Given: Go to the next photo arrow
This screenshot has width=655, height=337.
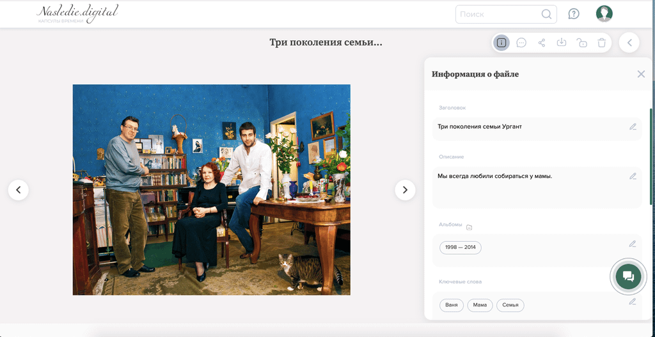Looking at the screenshot, I should point(405,190).
